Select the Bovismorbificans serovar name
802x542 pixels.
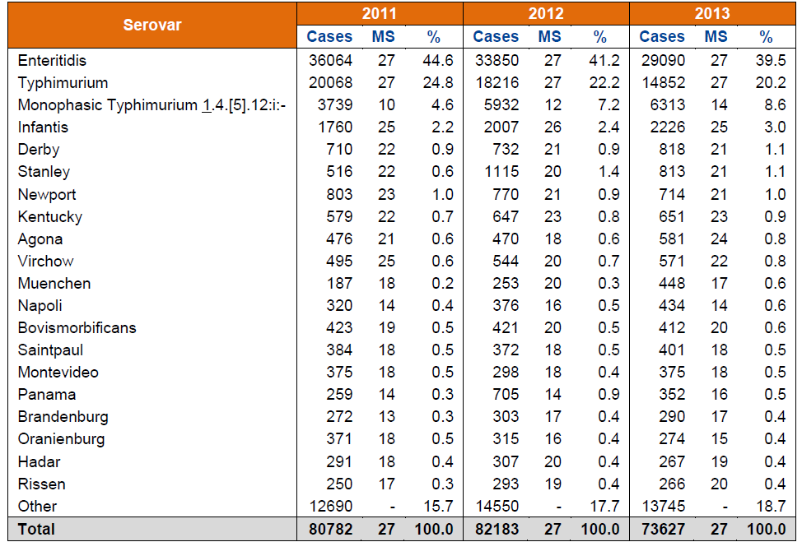pos(77,327)
